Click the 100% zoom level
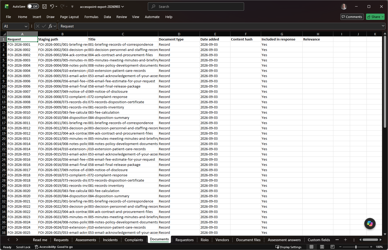 (x=379, y=247)
